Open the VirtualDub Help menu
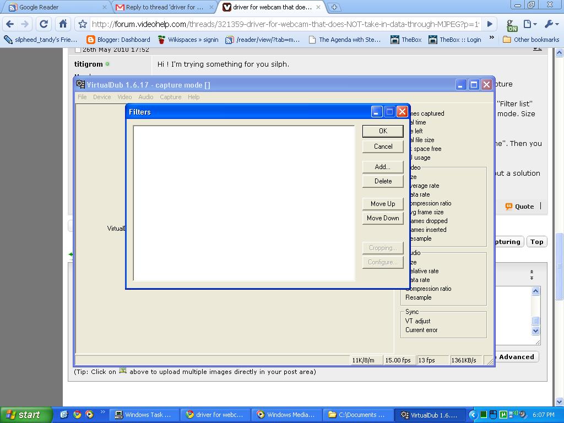 [193, 97]
